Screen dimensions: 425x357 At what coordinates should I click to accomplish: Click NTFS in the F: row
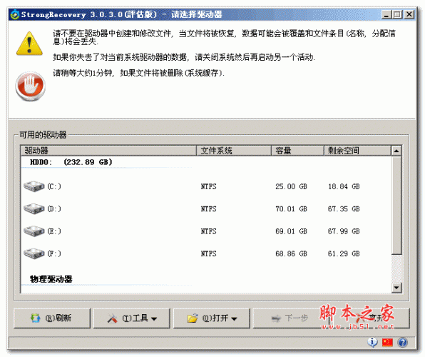(x=208, y=253)
